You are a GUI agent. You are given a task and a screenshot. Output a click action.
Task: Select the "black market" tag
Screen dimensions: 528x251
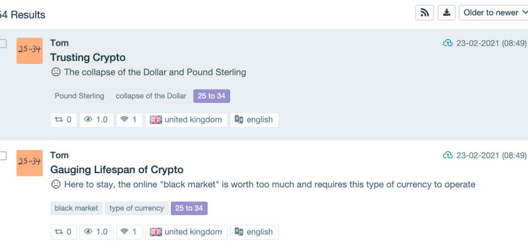pos(77,208)
